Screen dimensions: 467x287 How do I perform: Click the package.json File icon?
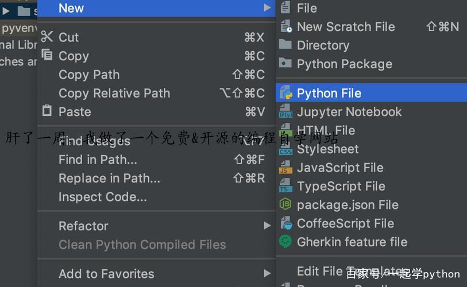click(285, 205)
